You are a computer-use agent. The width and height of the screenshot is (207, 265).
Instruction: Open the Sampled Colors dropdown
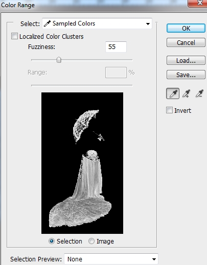click(x=97, y=23)
